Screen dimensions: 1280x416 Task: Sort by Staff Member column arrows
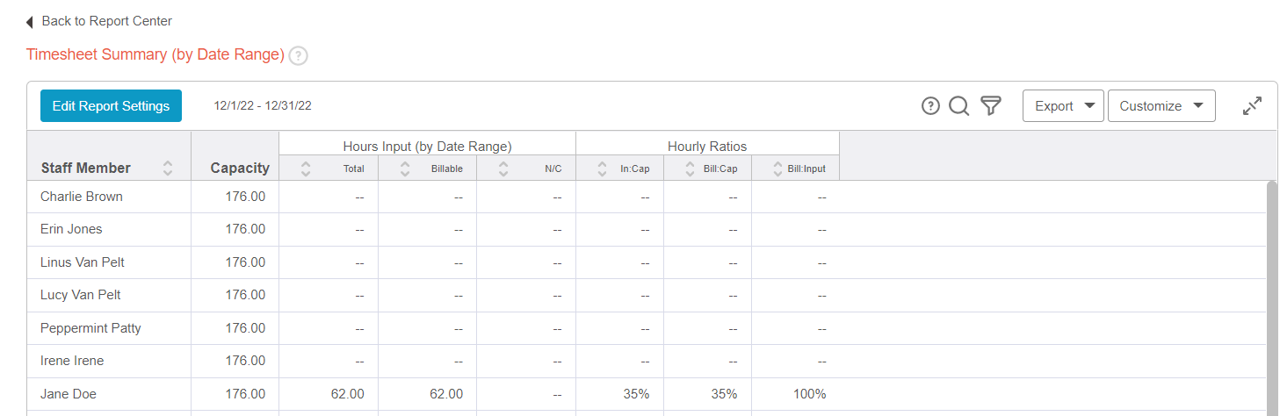(x=168, y=169)
